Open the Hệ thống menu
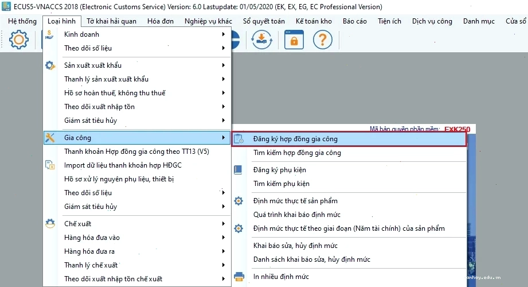This screenshot has width=528, height=287. 22,21
